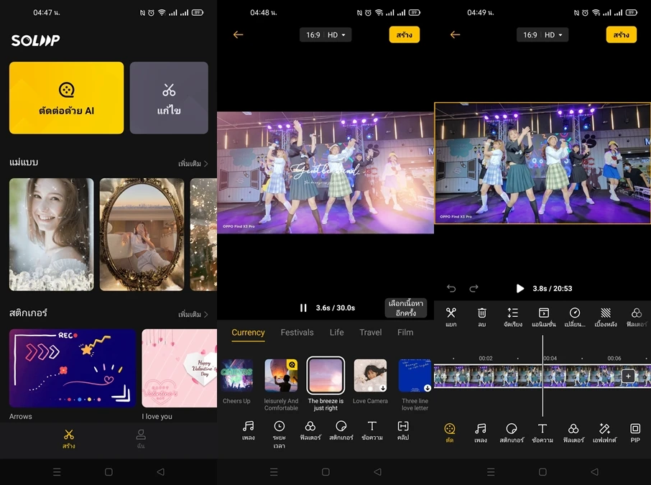Expand เพิ่มเติม next to แม่แบบ templates

pos(193,164)
